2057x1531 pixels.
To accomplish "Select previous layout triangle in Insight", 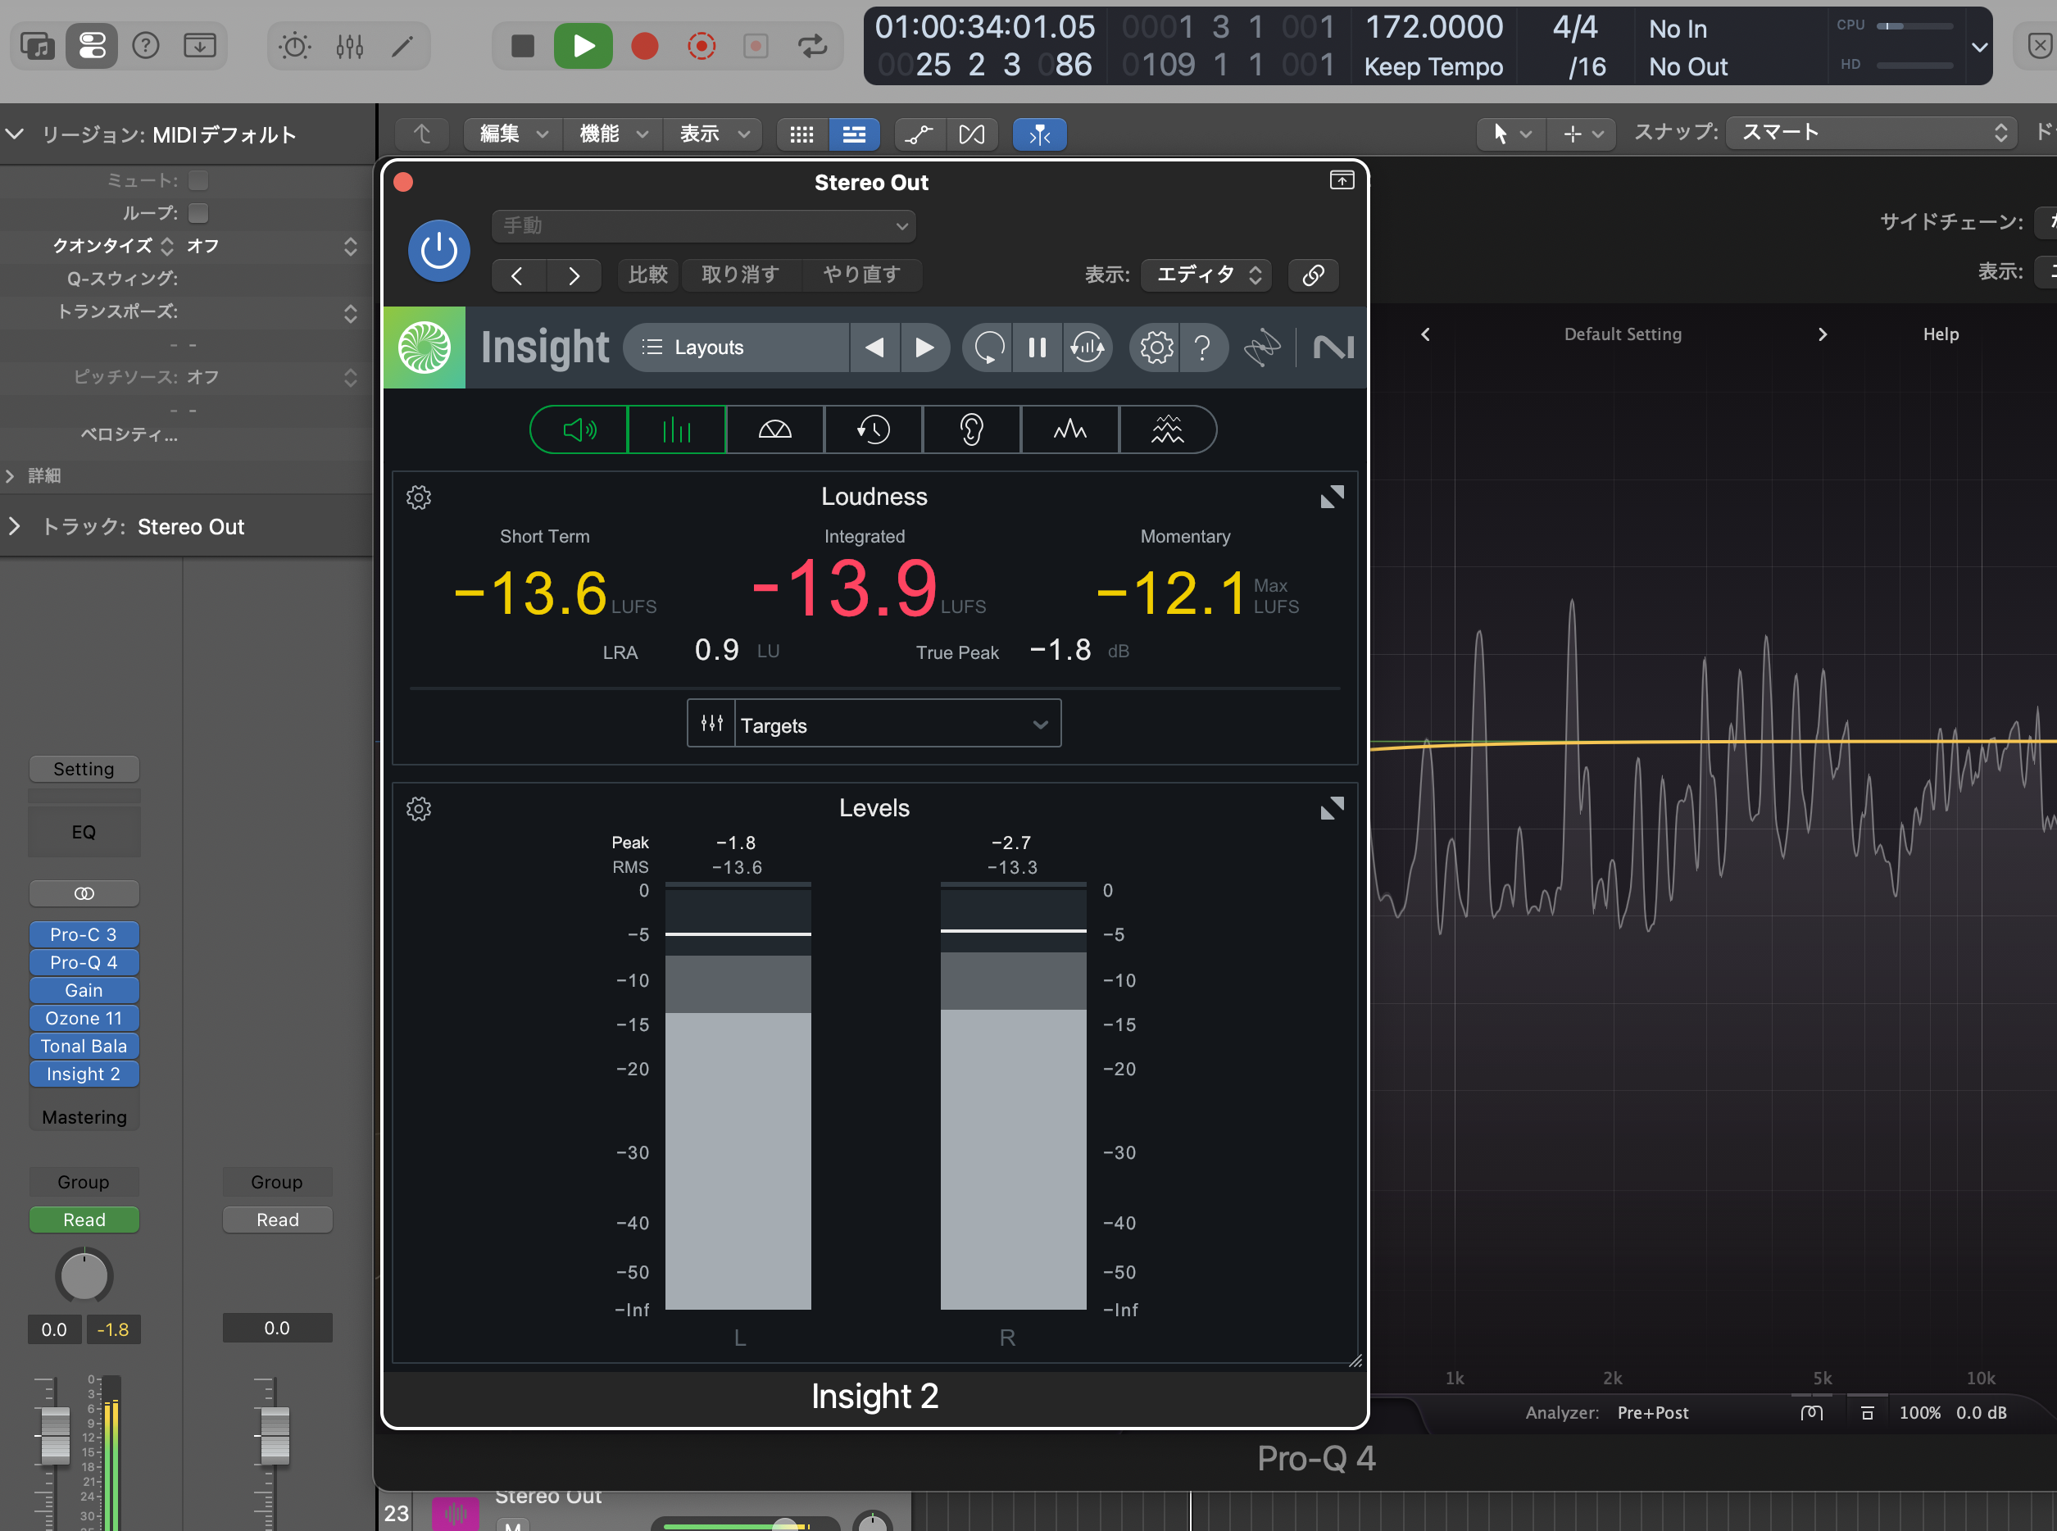I will click(874, 348).
